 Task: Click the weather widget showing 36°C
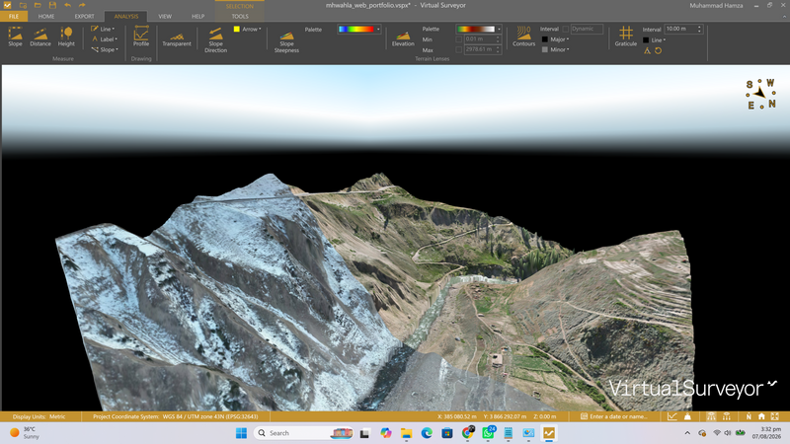pos(26,433)
